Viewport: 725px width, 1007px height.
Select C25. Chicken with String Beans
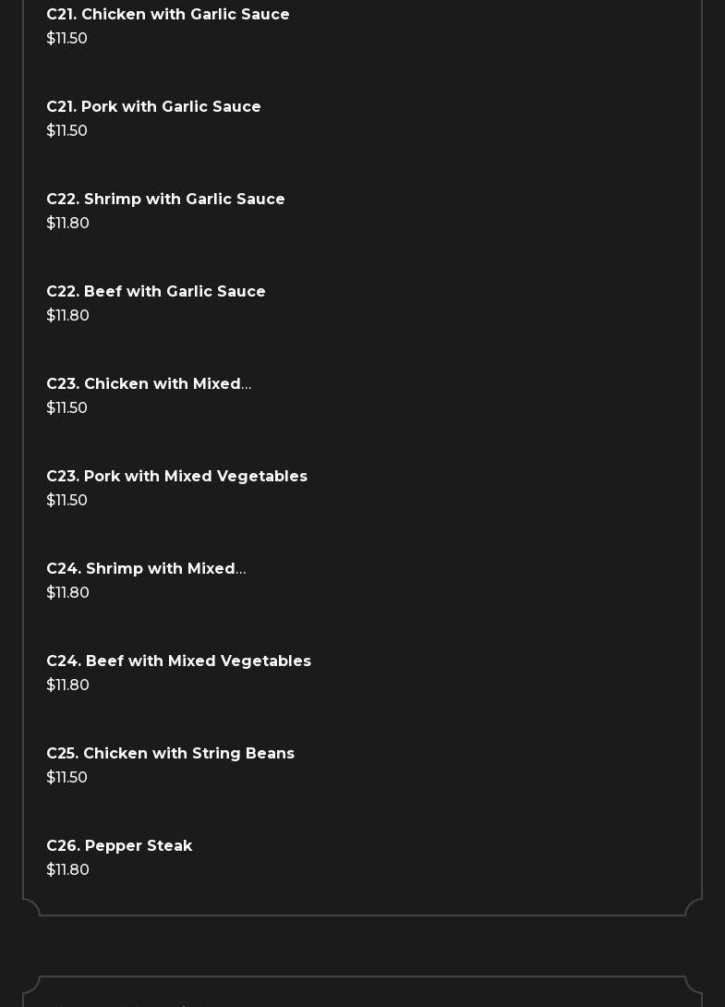tap(170, 754)
